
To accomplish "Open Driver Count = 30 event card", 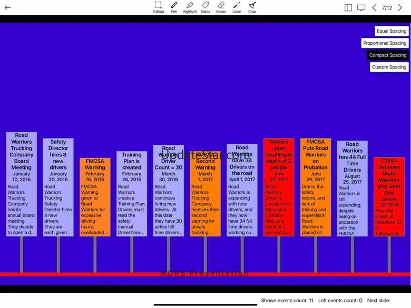I will 168,191.
